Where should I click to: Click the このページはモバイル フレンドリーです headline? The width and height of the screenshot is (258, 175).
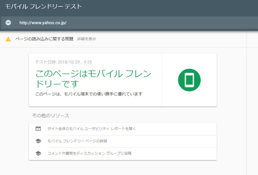(93, 79)
